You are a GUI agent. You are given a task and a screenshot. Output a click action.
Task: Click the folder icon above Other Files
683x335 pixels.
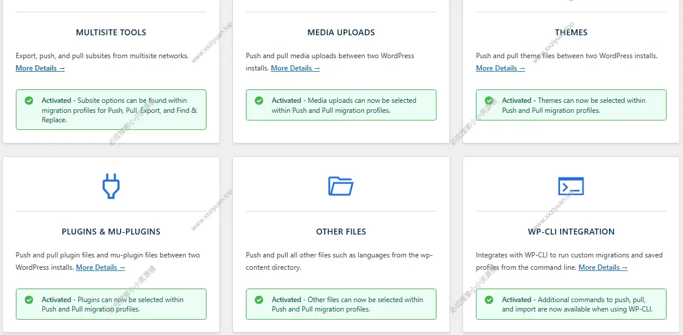click(341, 186)
